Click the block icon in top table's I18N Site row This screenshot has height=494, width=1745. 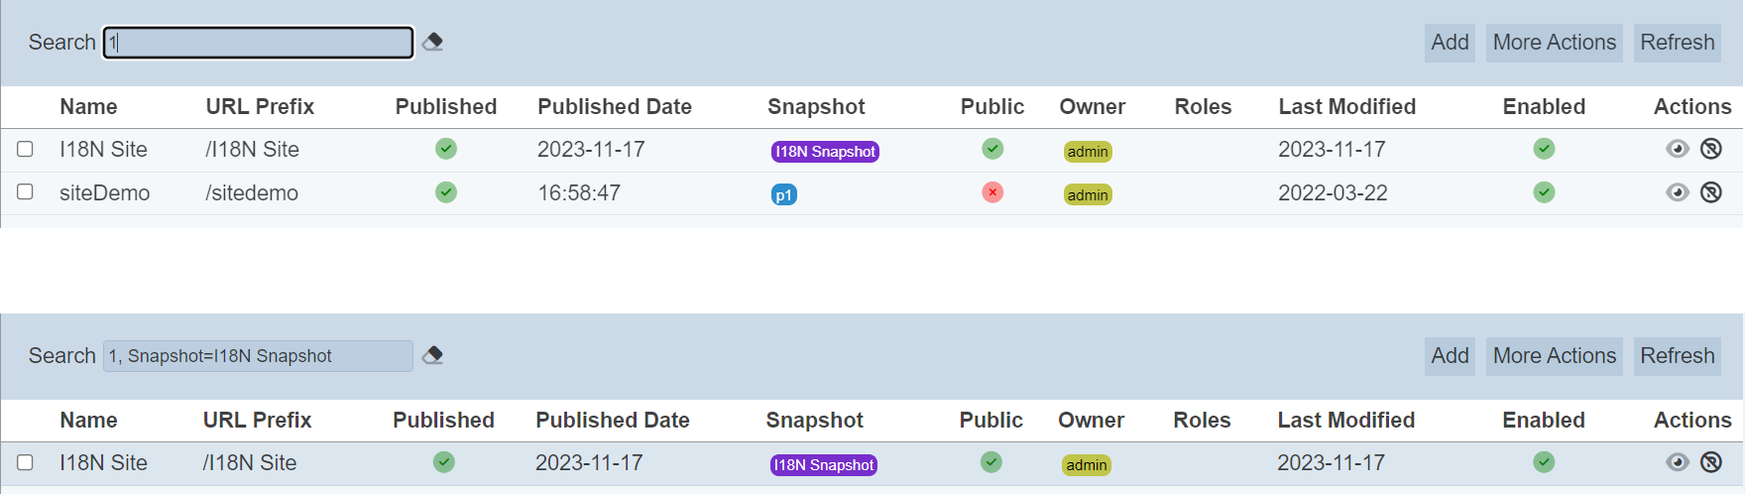click(x=1711, y=149)
